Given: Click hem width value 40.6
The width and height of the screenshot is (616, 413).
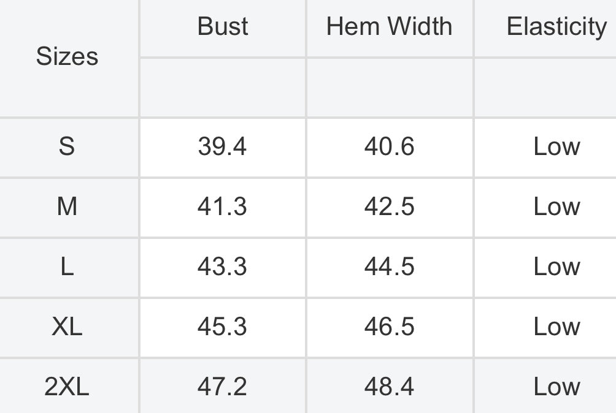Looking at the screenshot, I should [x=390, y=146].
